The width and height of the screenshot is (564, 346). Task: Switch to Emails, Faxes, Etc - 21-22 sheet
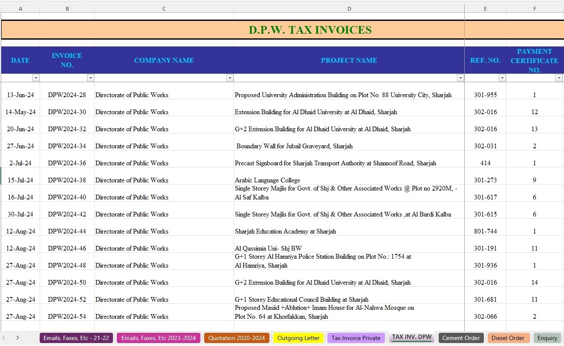click(76, 338)
